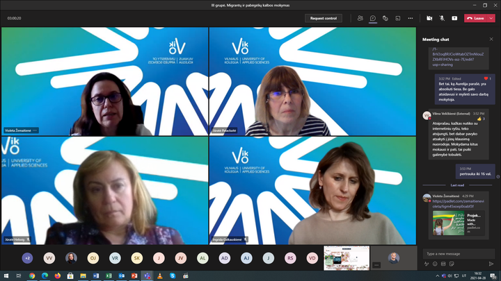Select the VV participant avatar
The width and height of the screenshot is (501, 281).
[49, 257]
